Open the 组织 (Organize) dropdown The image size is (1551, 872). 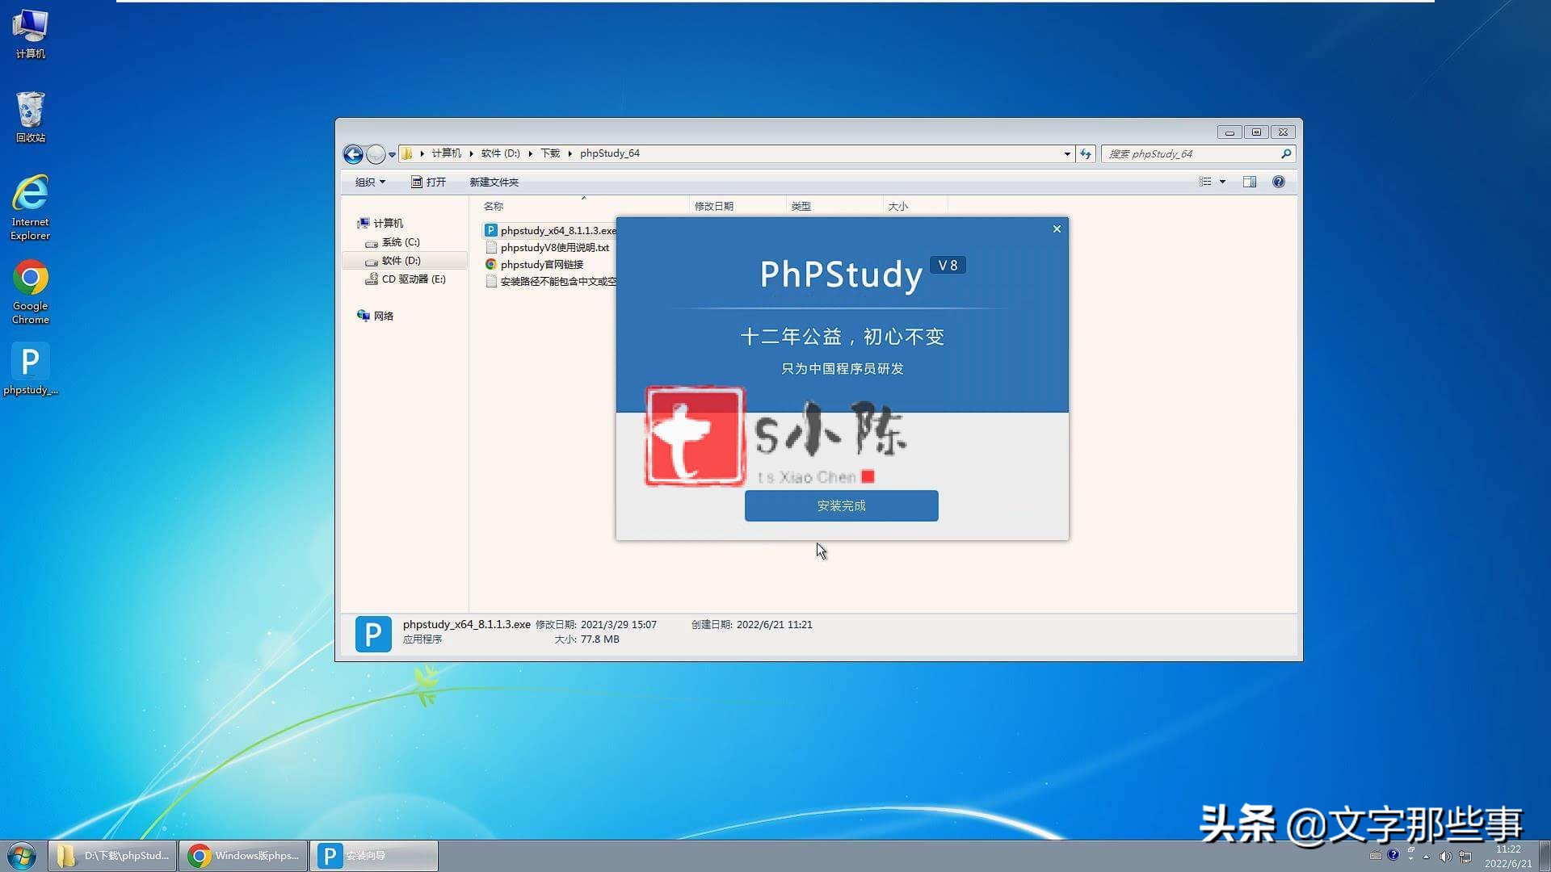click(x=368, y=182)
